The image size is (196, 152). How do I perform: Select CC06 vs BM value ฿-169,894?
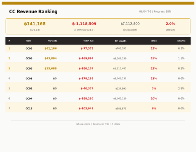(86, 58)
